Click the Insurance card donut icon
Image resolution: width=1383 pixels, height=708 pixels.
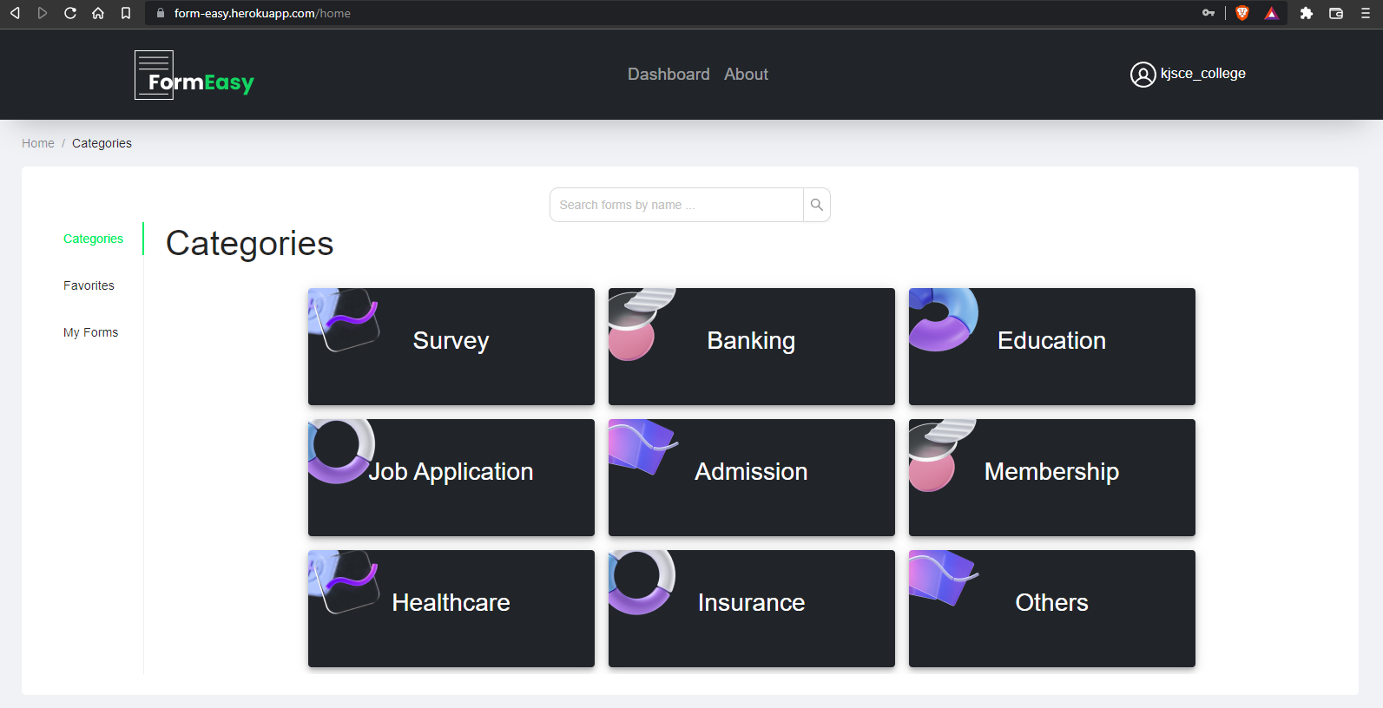pos(642,582)
